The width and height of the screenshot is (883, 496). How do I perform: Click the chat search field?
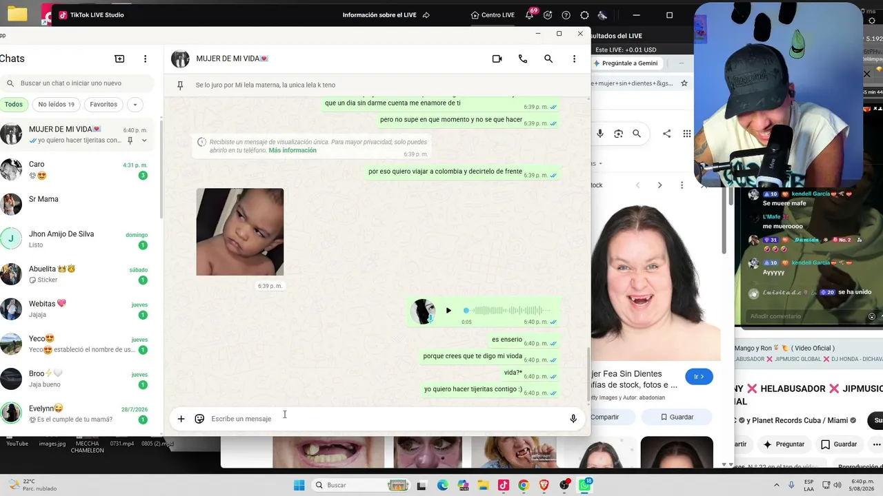pos(77,83)
